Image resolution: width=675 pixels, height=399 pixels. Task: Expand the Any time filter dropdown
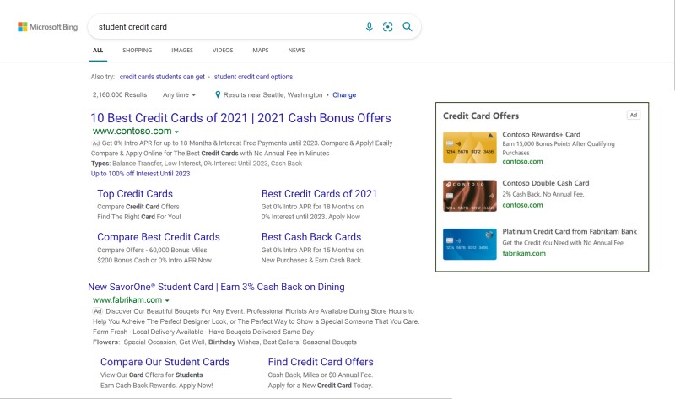[x=179, y=94]
